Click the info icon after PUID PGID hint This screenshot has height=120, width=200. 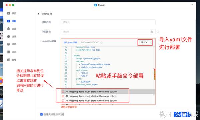(101, 42)
